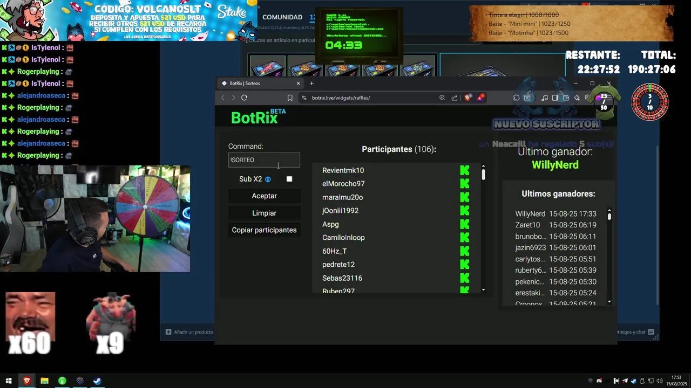This screenshot has width=691, height=388.
Task: Select Zaret10 winner entry
Action: [x=555, y=225]
